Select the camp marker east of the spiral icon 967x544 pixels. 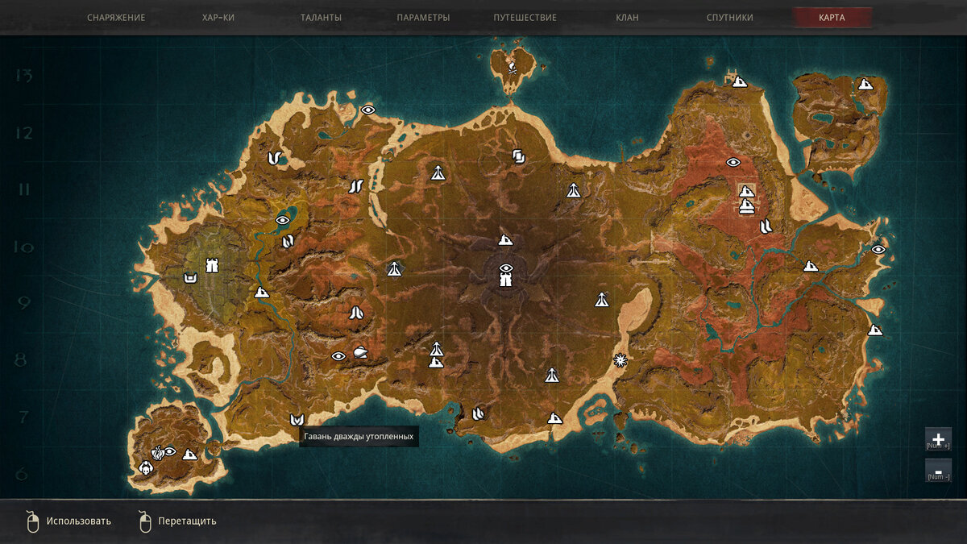pos(573,190)
